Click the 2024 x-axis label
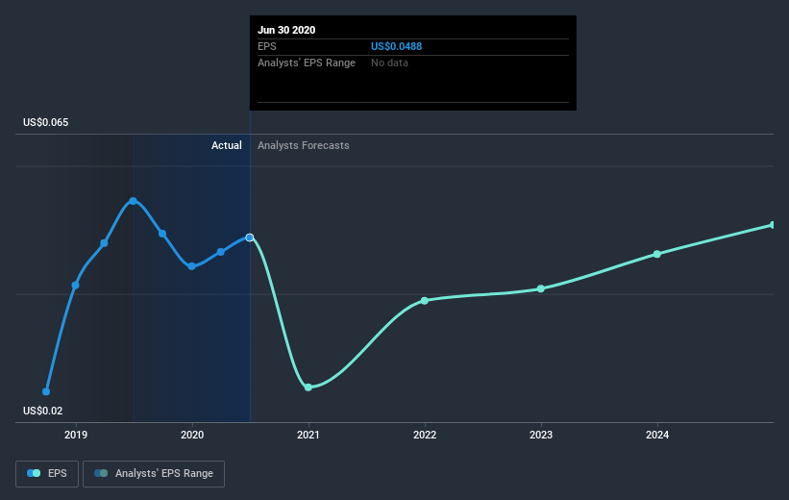 (x=657, y=435)
